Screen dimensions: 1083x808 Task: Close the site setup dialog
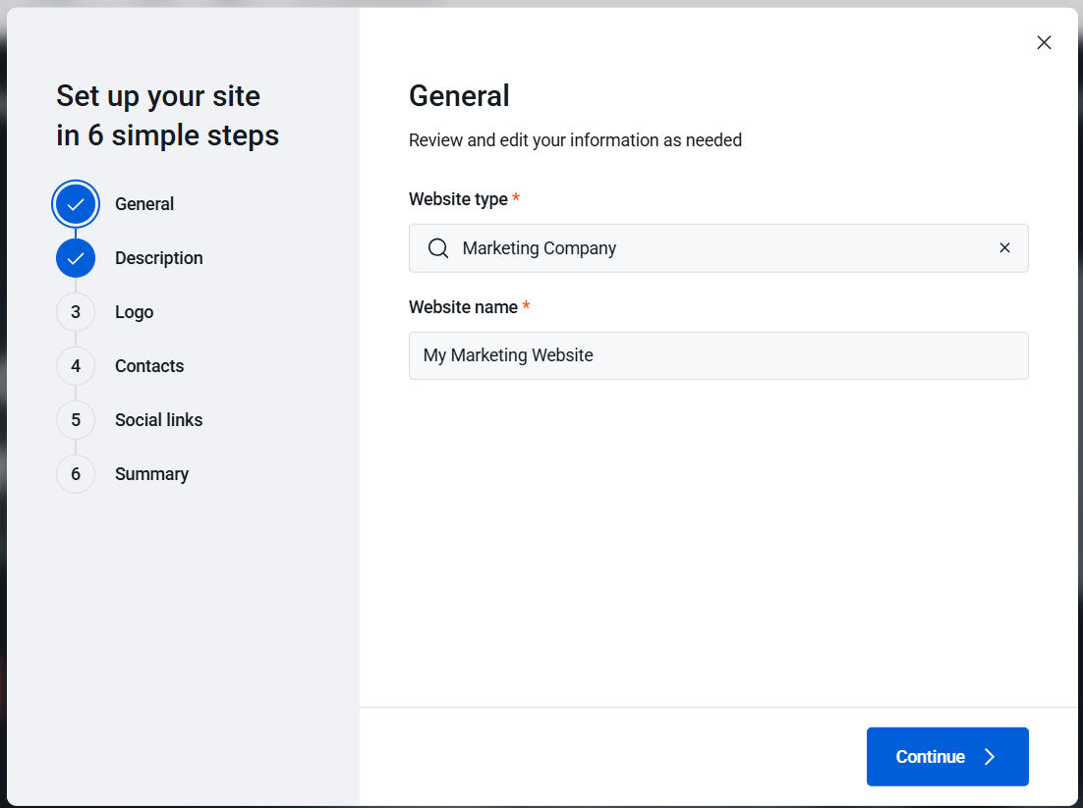point(1044,42)
